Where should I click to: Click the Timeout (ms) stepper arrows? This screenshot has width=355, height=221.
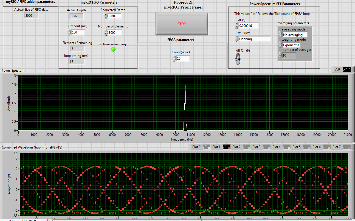(70, 32)
